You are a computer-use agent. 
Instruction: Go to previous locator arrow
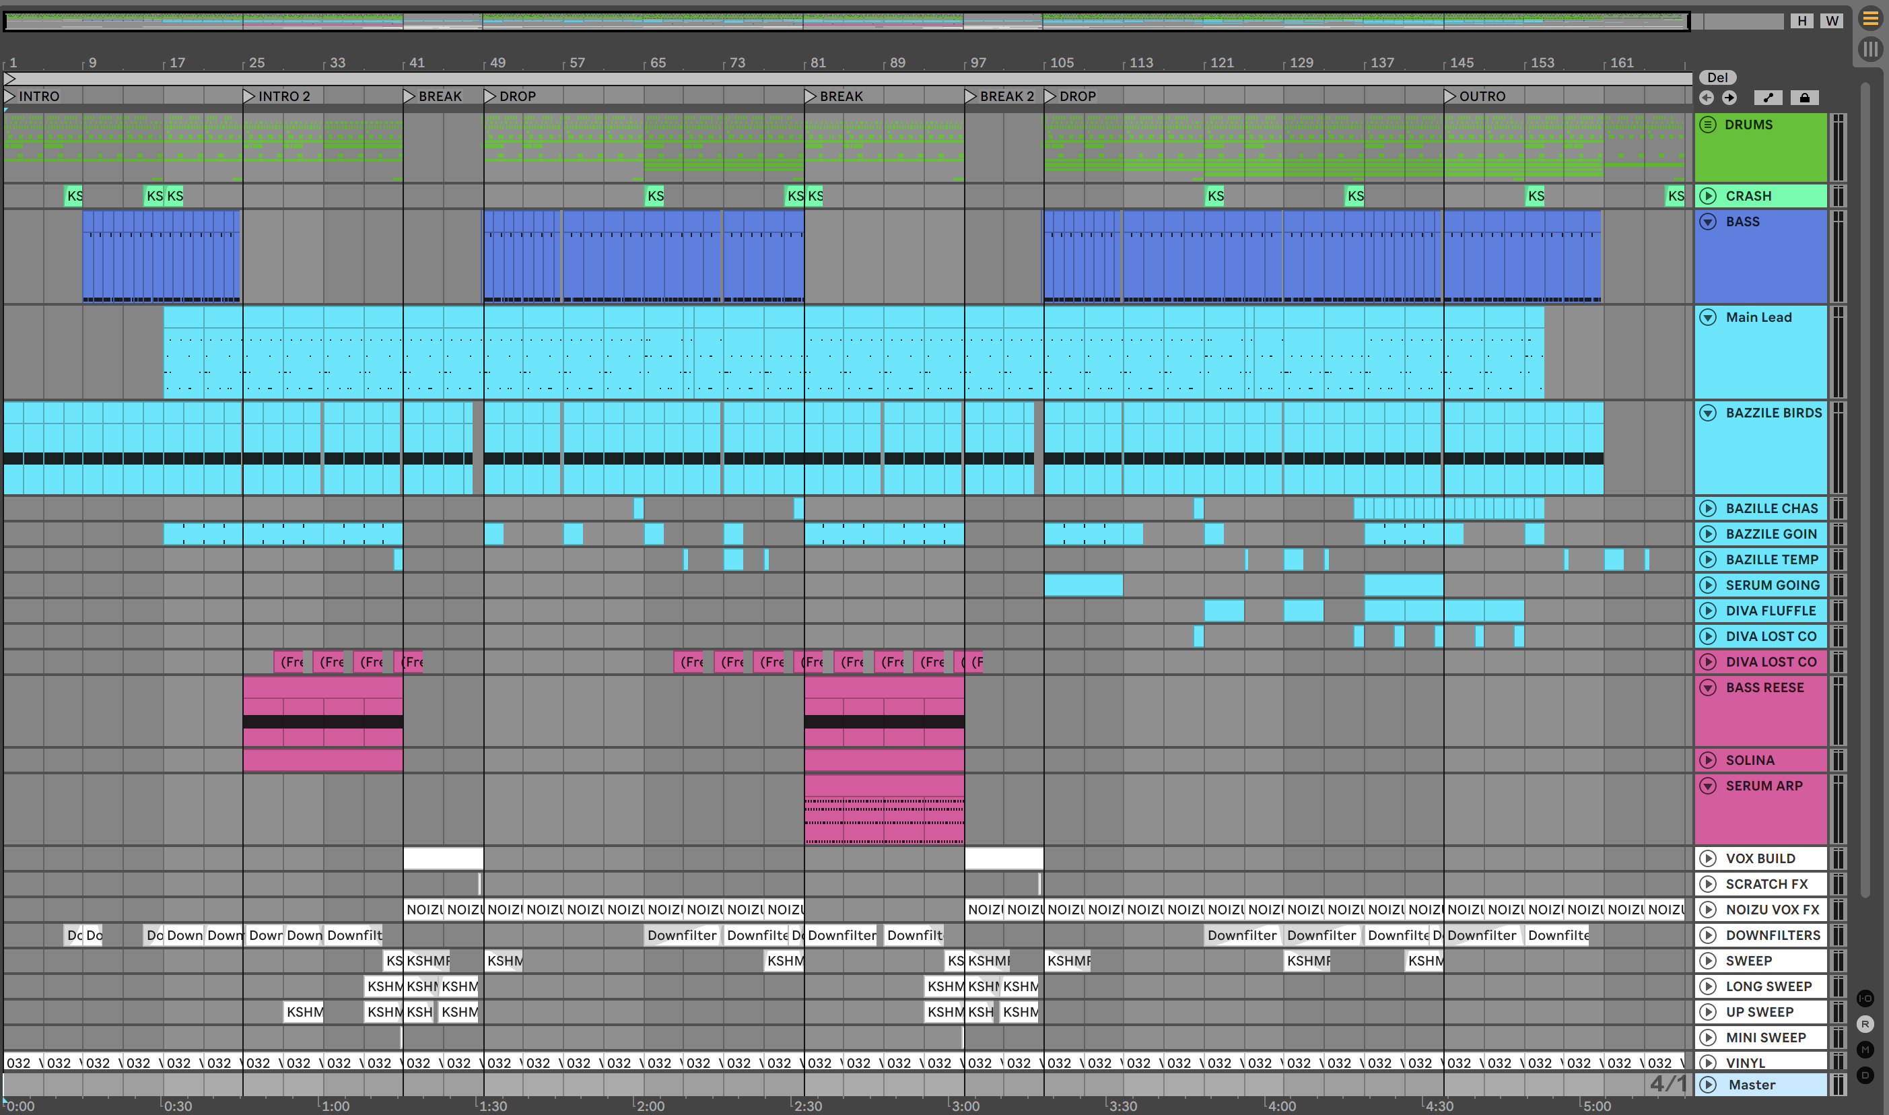pos(1707,98)
